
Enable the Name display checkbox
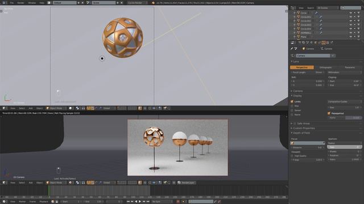[292, 114]
